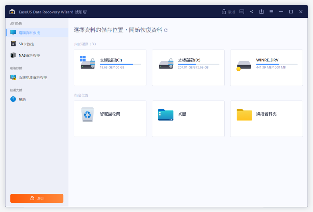The height and width of the screenshot is (212, 313).
Task: Click the SD card icon in sidebar
Action: 13,44
